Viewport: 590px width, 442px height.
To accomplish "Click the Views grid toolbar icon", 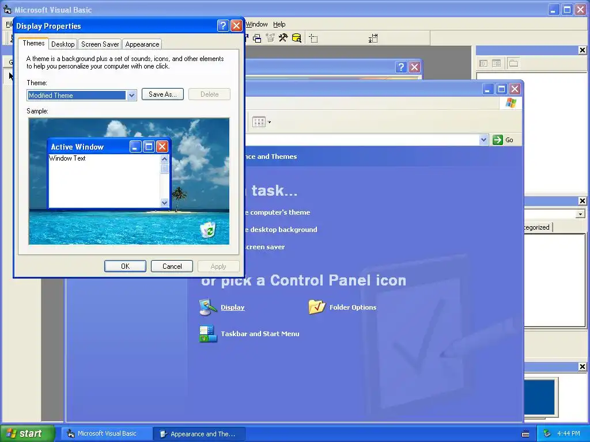I will [x=259, y=122].
